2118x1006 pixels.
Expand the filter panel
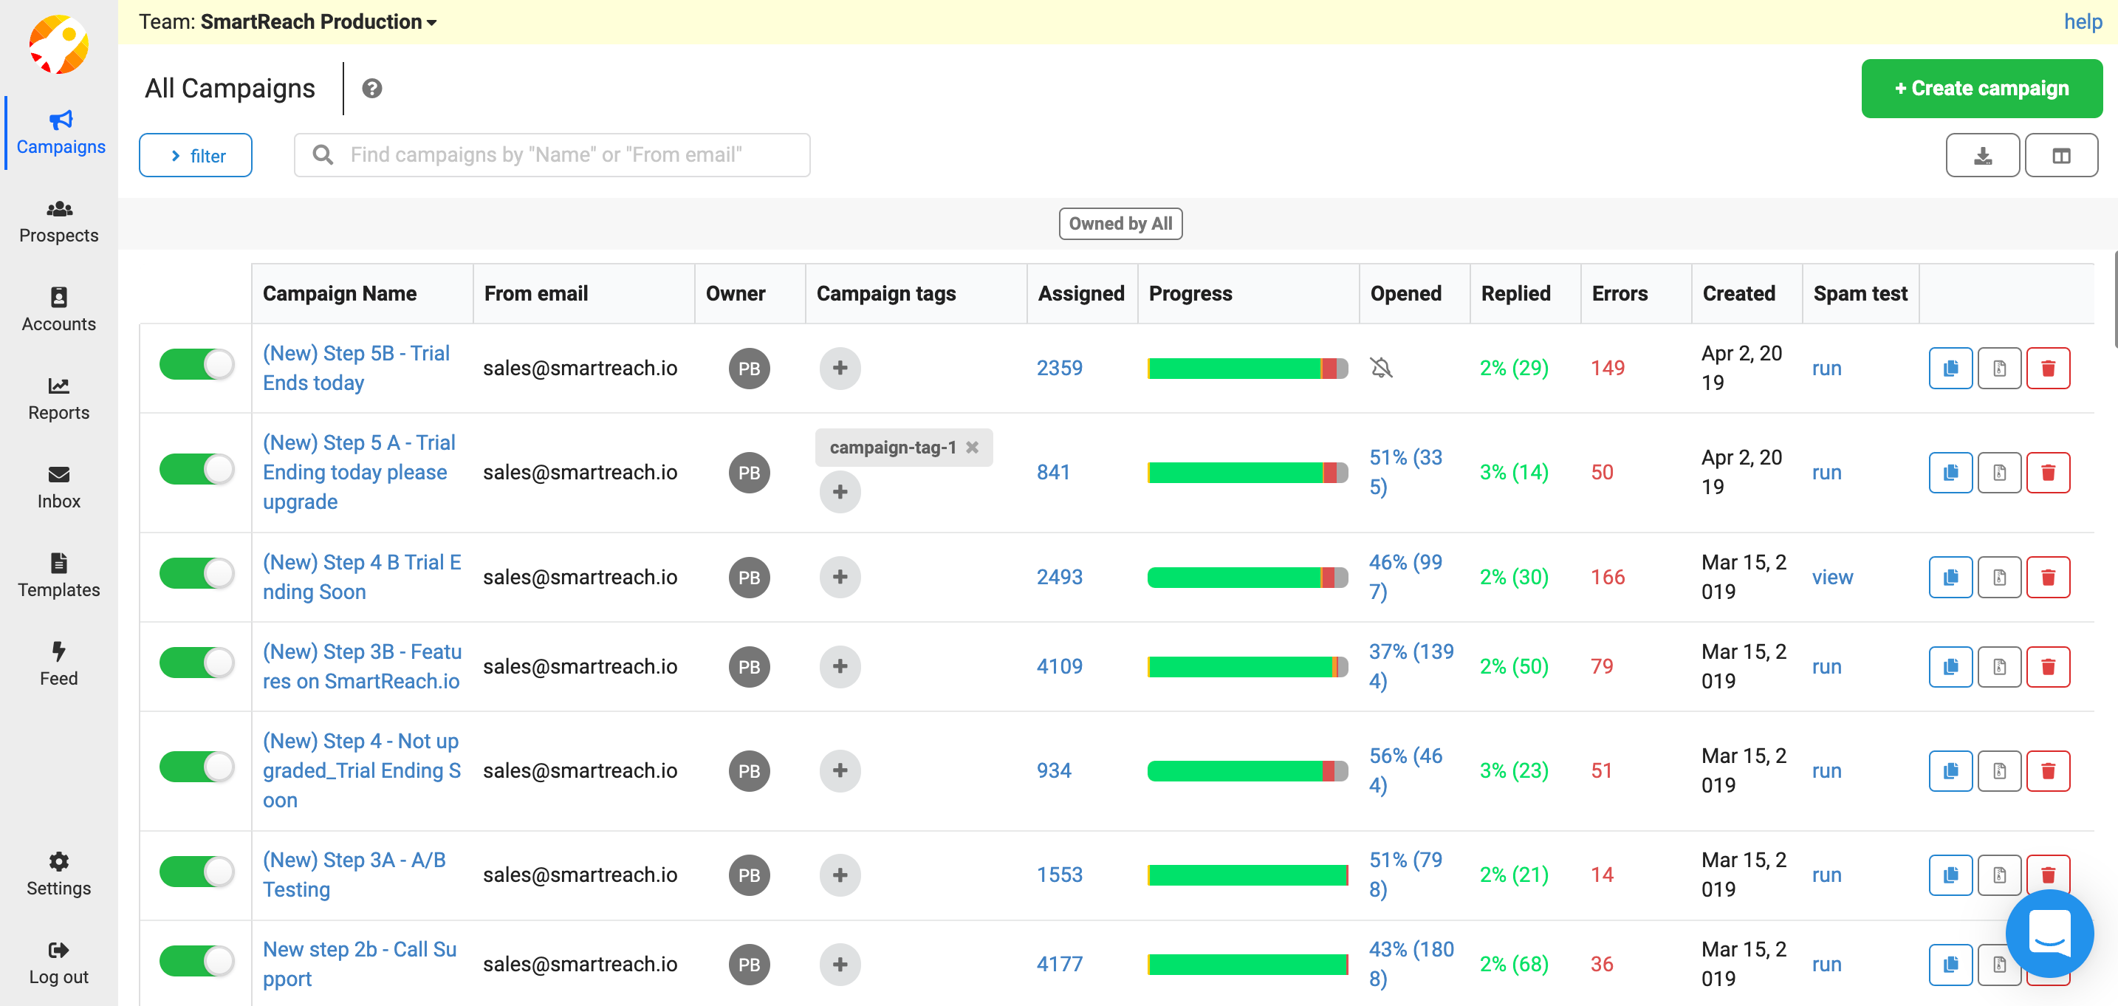(x=195, y=154)
